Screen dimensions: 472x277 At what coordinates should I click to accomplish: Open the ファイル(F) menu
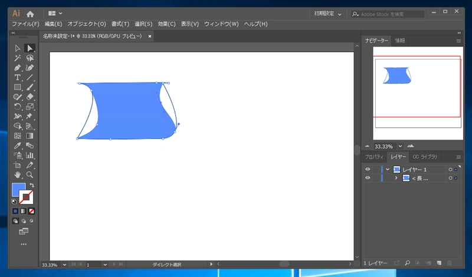tap(25, 24)
